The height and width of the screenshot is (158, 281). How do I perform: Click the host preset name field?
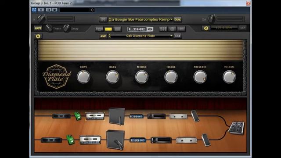(x=75, y=10)
